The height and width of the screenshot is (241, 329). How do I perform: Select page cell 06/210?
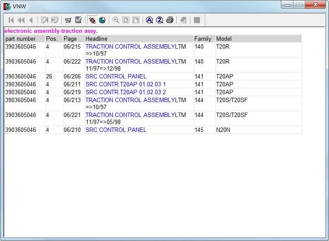click(72, 130)
